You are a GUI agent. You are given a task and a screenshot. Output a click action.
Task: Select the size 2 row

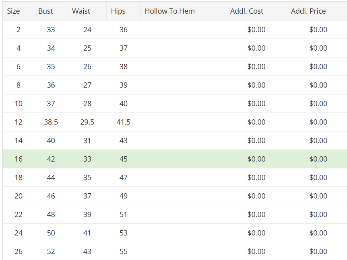pyautogui.click(x=175, y=30)
